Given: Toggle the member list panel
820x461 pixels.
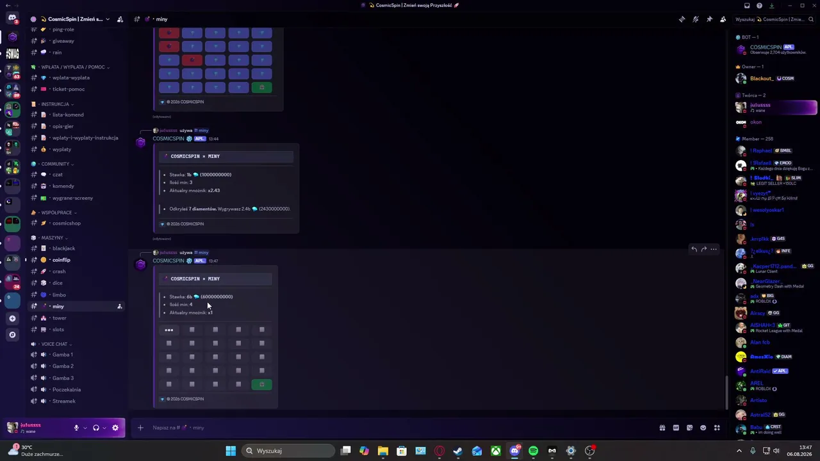Looking at the screenshot, I should coord(723,19).
